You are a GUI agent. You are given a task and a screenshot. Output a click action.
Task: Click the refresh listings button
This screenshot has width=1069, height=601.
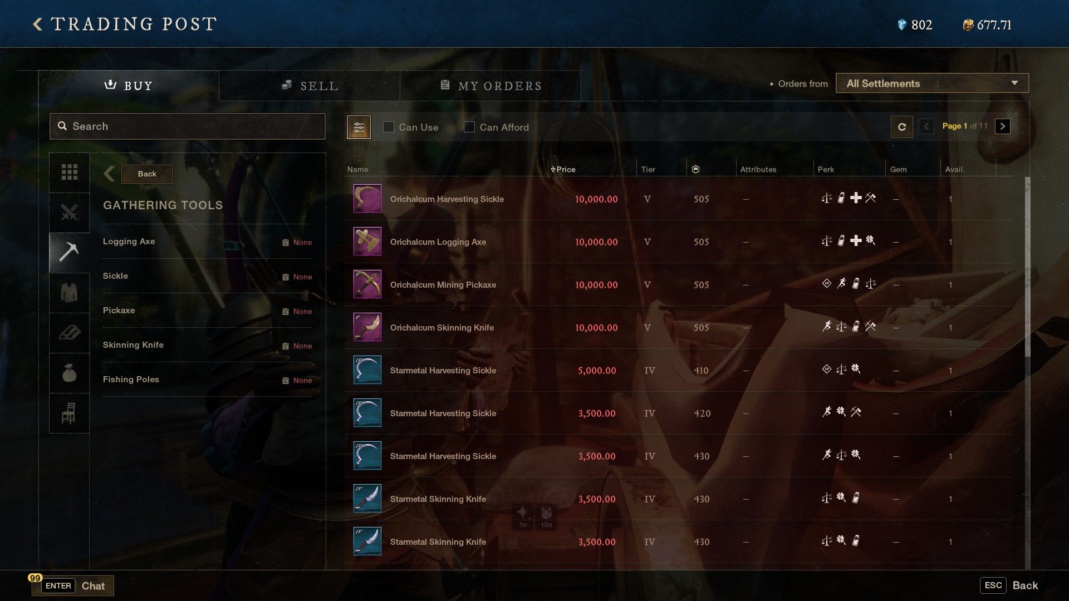pyautogui.click(x=901, y=126)
